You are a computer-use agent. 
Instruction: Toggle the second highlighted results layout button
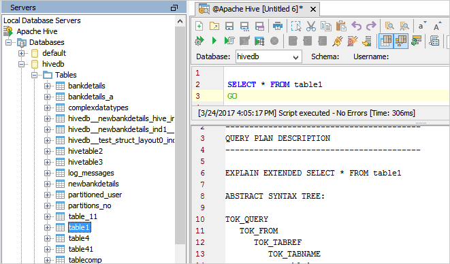[x=401, y=41]
